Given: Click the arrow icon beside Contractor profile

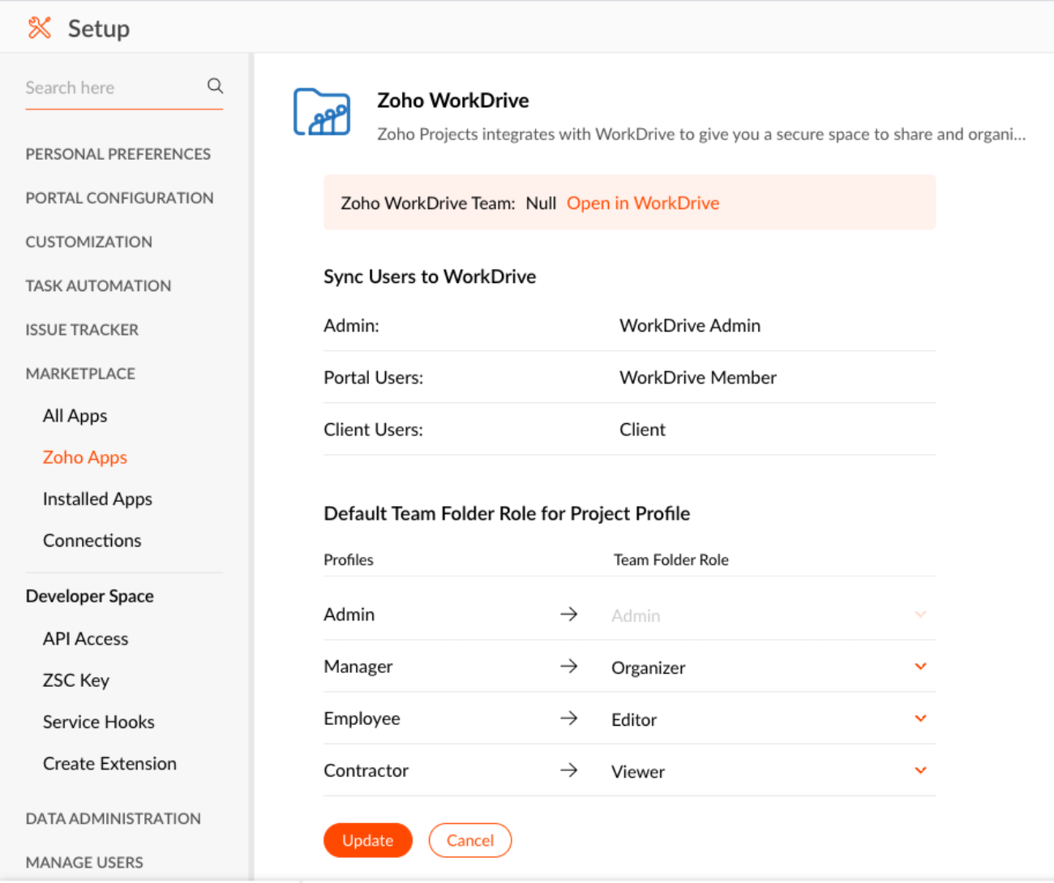Looking at the screenshot, I should 570,770.
